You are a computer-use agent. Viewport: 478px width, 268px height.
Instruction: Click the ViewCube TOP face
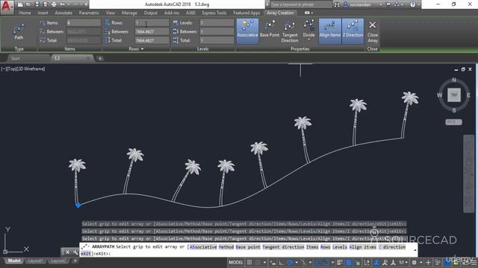point(454,95)
